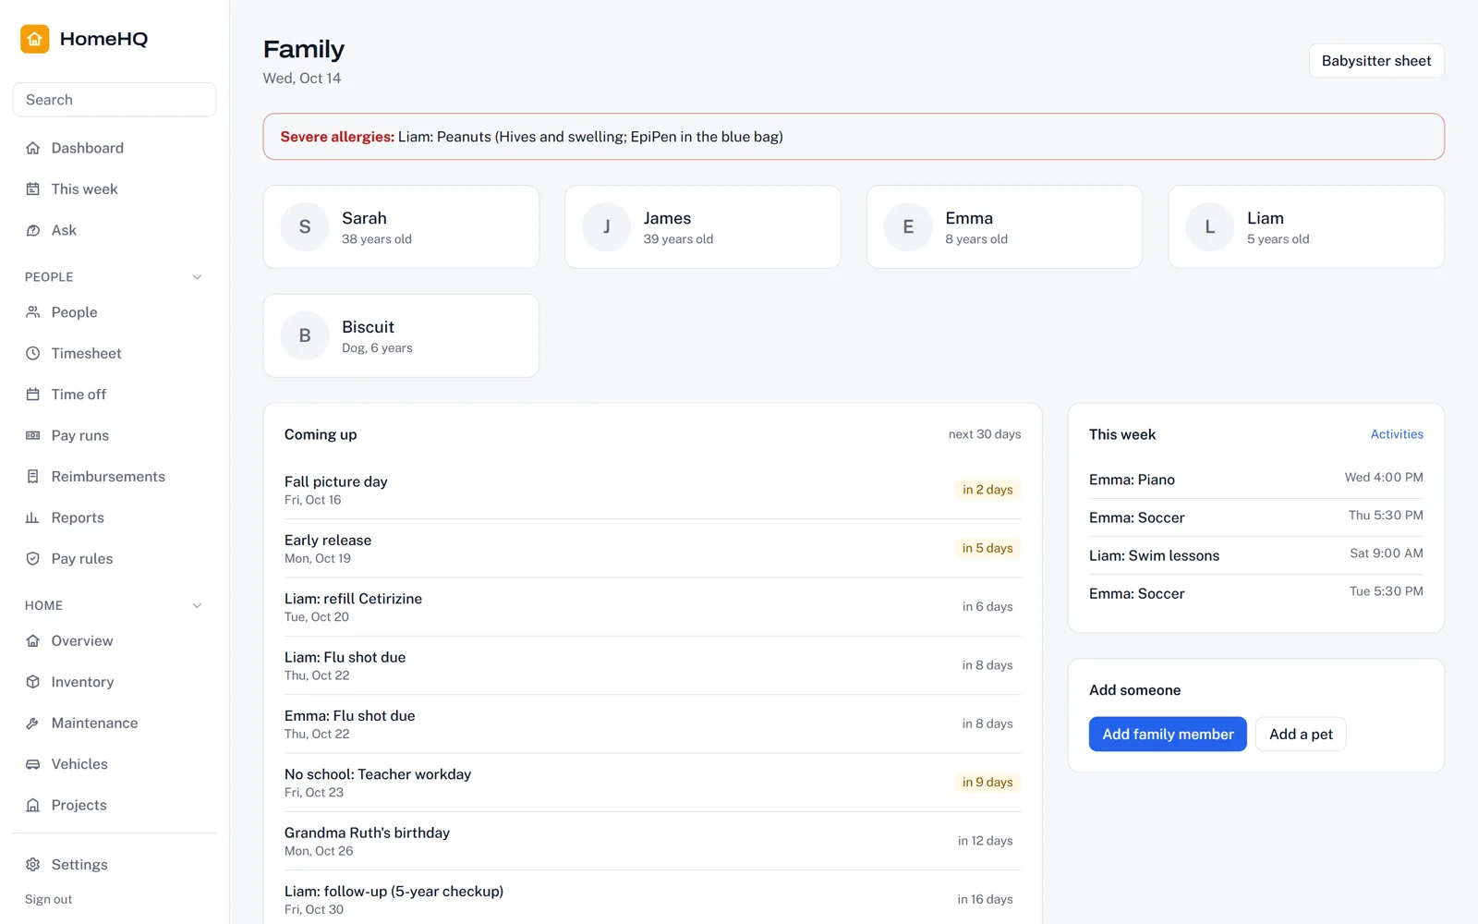
Task: Click the 'in 2 days' badge
Action: (987, 490)
